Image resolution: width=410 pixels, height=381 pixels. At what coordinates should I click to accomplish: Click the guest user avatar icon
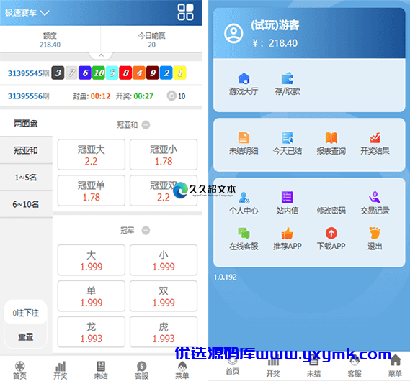(x=233, y=33)
